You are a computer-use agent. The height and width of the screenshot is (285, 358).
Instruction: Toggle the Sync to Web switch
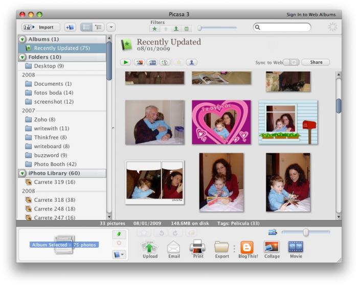[x=291, y=62]
